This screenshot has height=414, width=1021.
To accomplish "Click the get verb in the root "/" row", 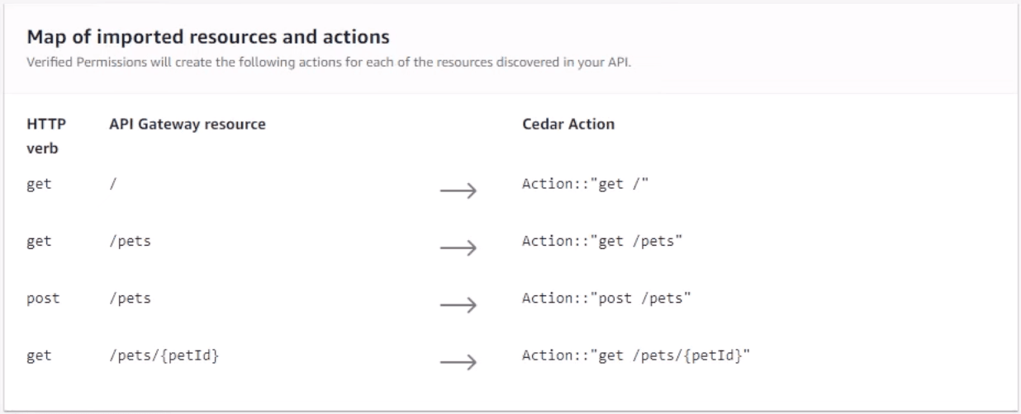I will point(39,184).
